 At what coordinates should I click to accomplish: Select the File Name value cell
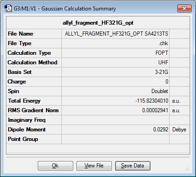[116, 34]
